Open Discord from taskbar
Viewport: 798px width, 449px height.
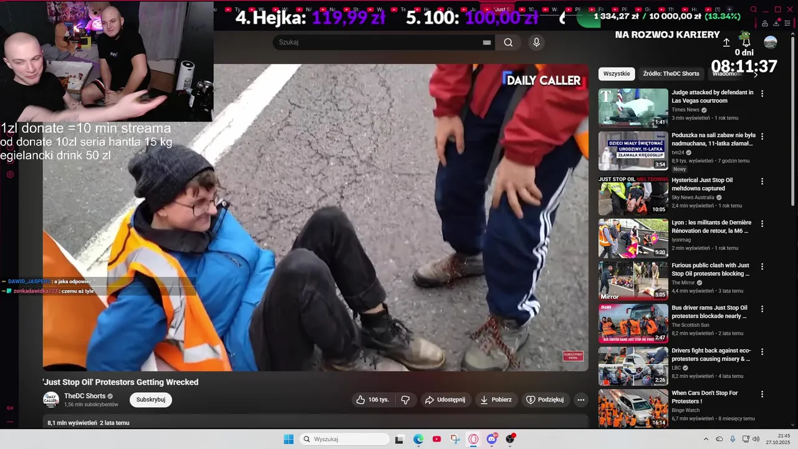pyautogui.click(x=492, y=439)
